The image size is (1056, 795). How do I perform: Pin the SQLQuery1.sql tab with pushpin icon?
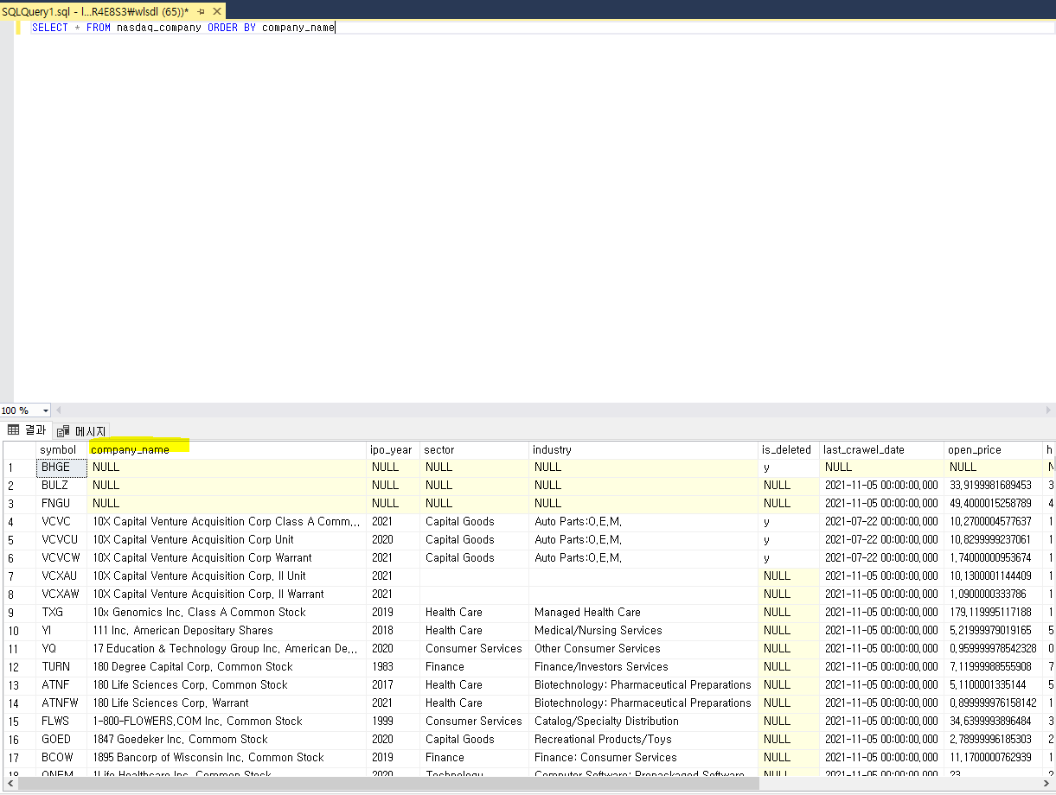click(200, 10)
